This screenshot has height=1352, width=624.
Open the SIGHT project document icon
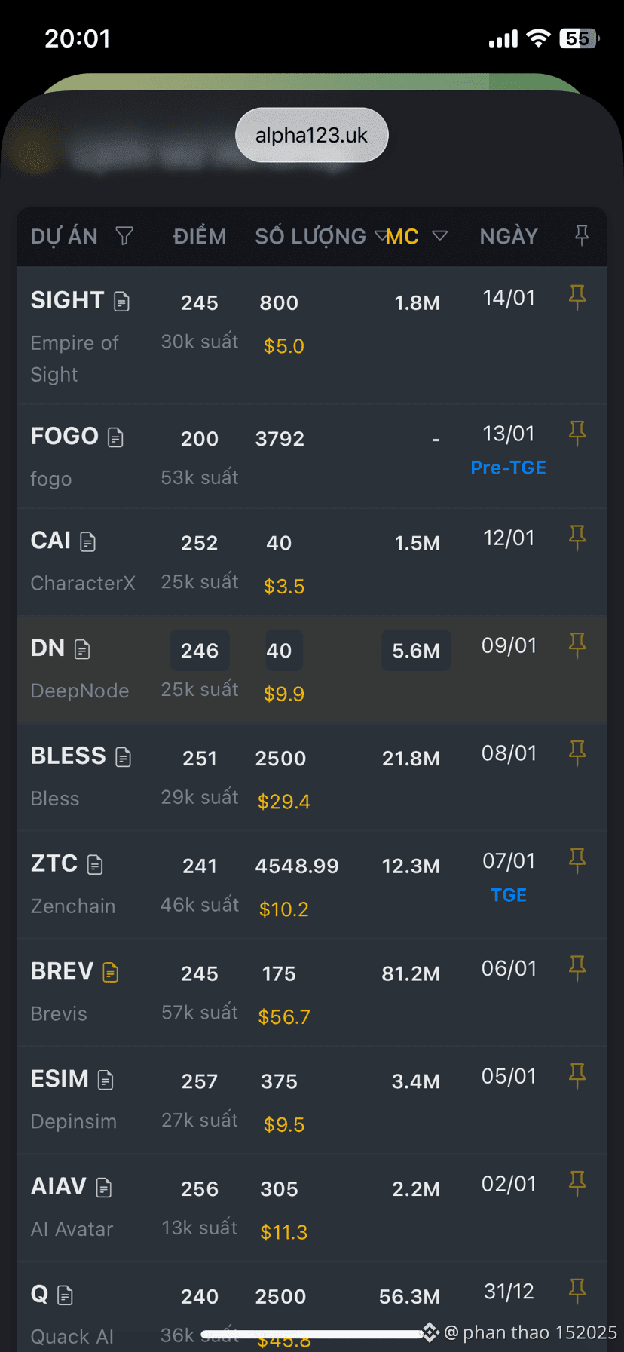pyautogui.click(x=121, y=302)
